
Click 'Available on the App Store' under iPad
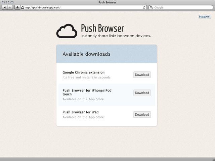[83, 117]
